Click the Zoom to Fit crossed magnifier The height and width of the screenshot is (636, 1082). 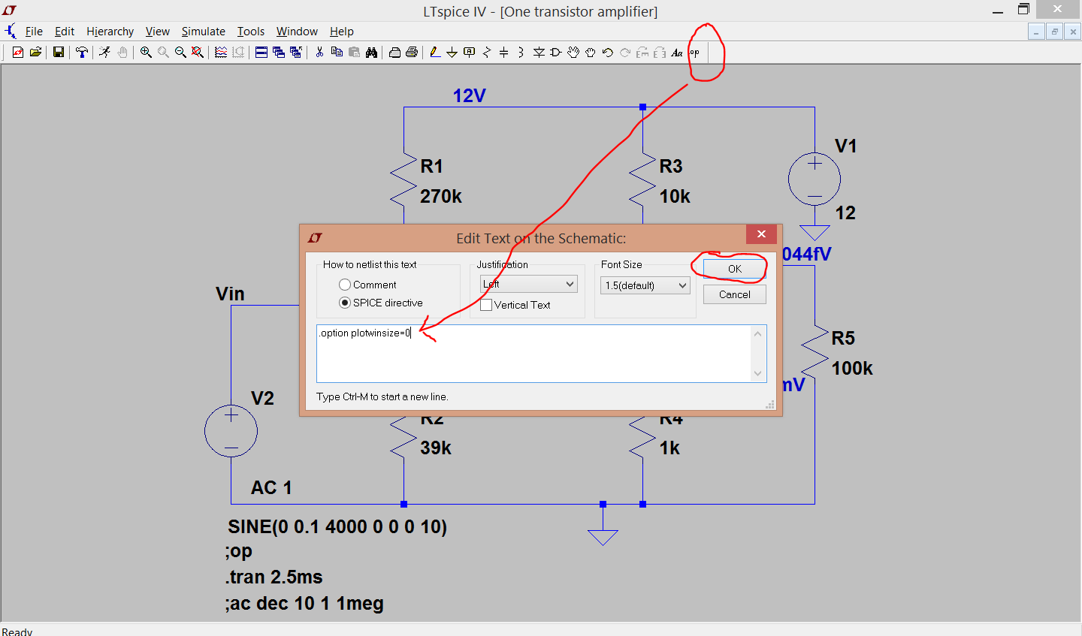tap(198, 53)
